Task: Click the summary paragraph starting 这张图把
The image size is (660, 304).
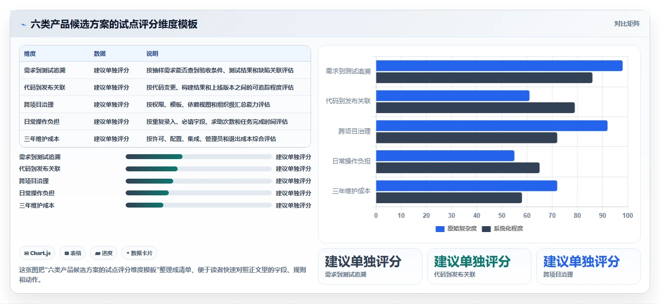Action: 162,275
